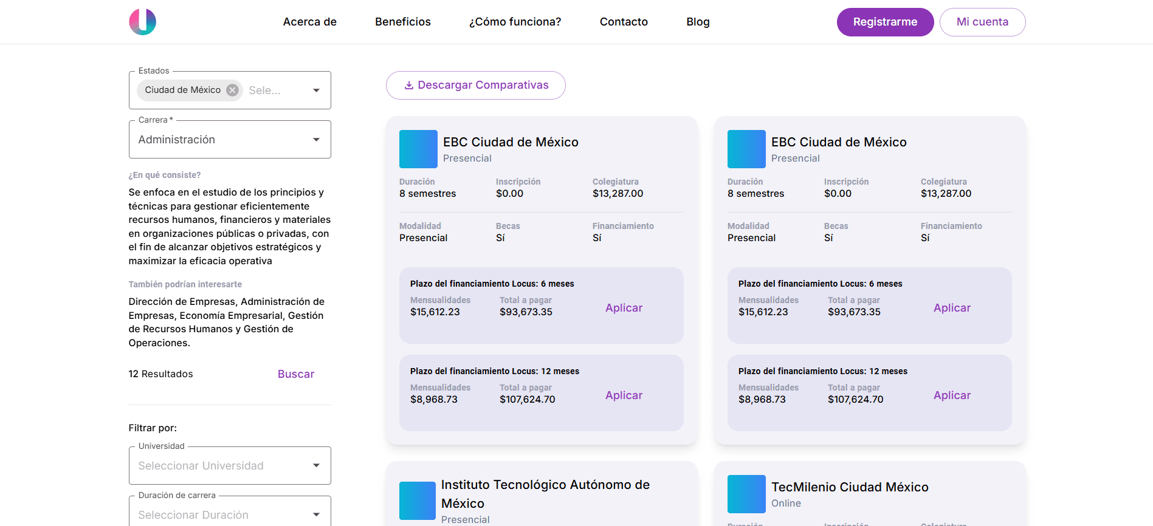
Task: Click the site logo in the header
Action: (x=142, y=22)
